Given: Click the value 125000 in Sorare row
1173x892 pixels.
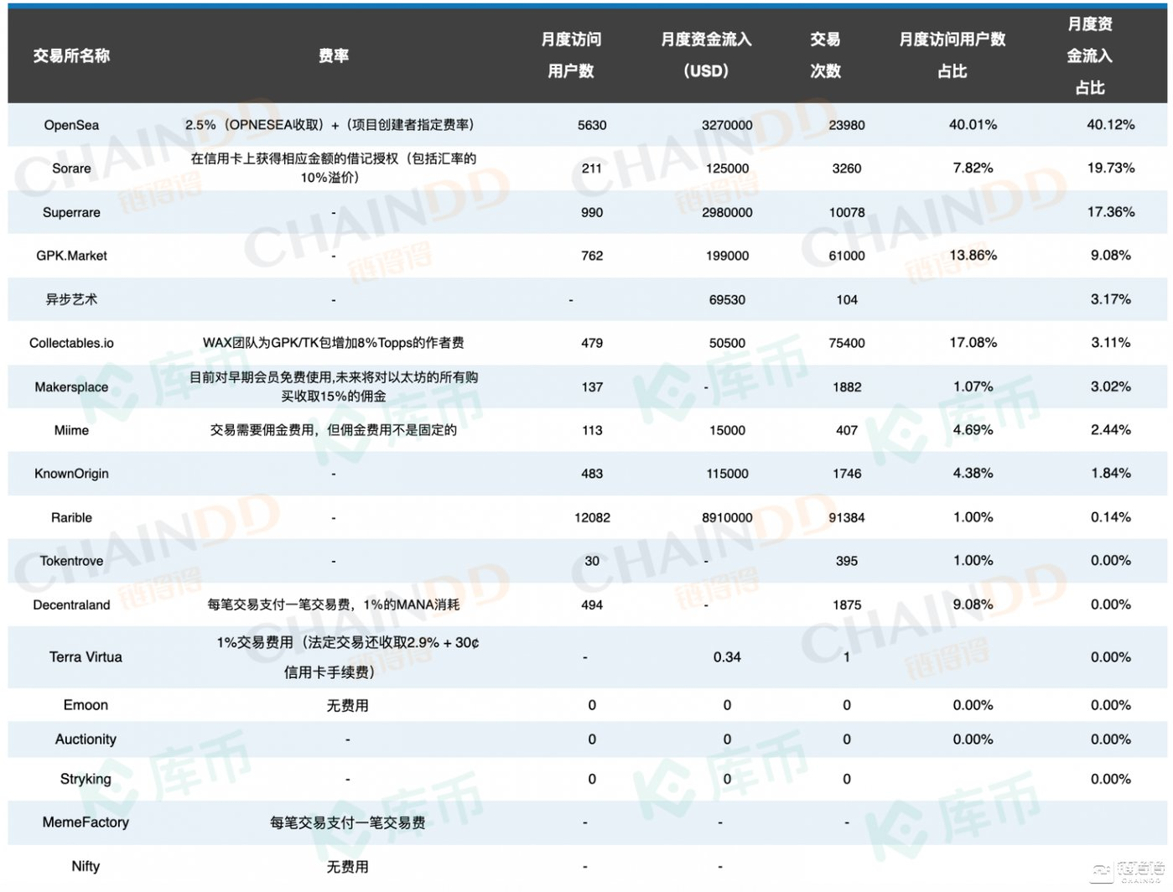Looking at the screenshot, I should [x=727, y=169].
